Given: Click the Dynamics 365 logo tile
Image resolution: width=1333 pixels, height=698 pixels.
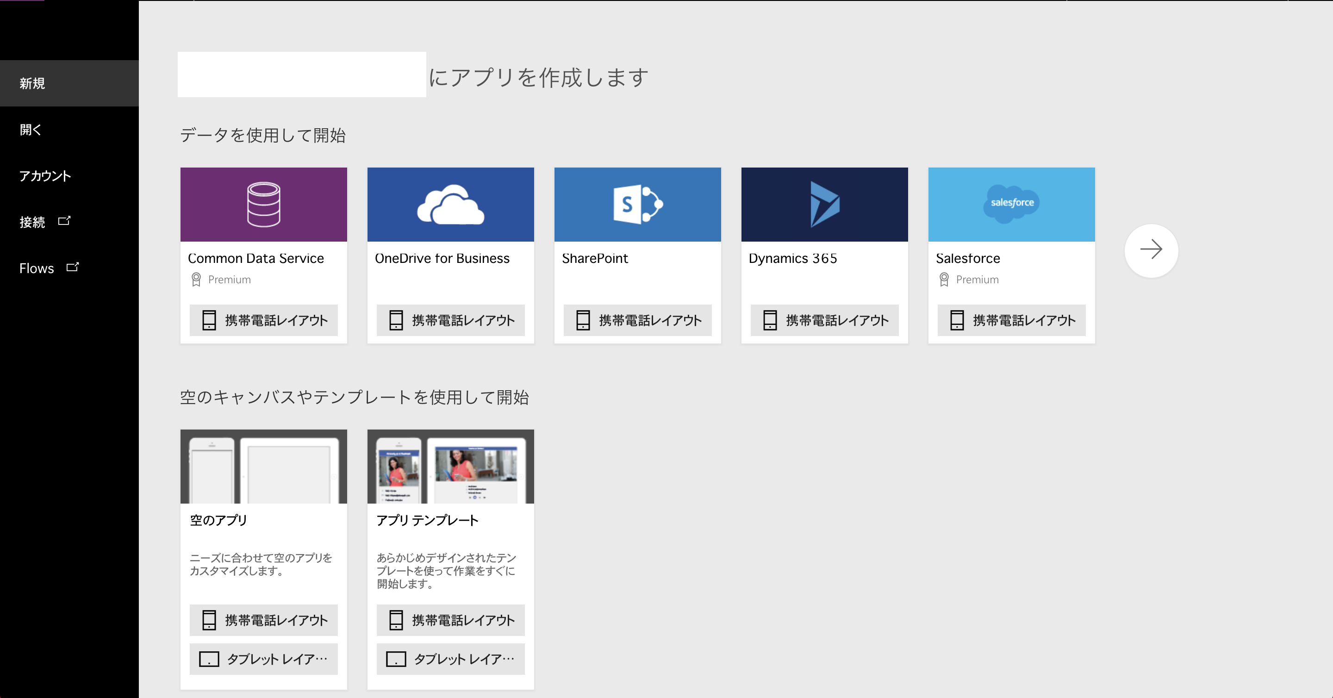Looking at the screenshot, I should pyautogui.click(x=824, y=205).
